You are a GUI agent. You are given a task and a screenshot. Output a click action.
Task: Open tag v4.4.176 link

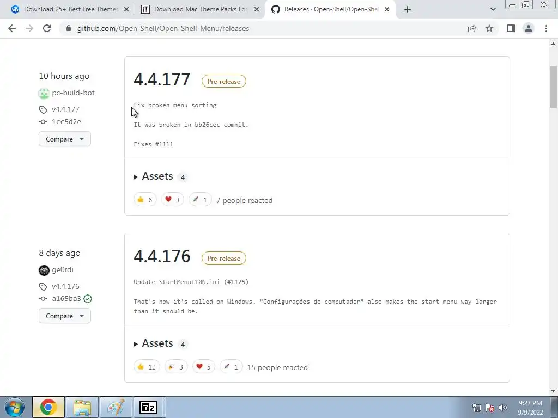pos(65,286)
